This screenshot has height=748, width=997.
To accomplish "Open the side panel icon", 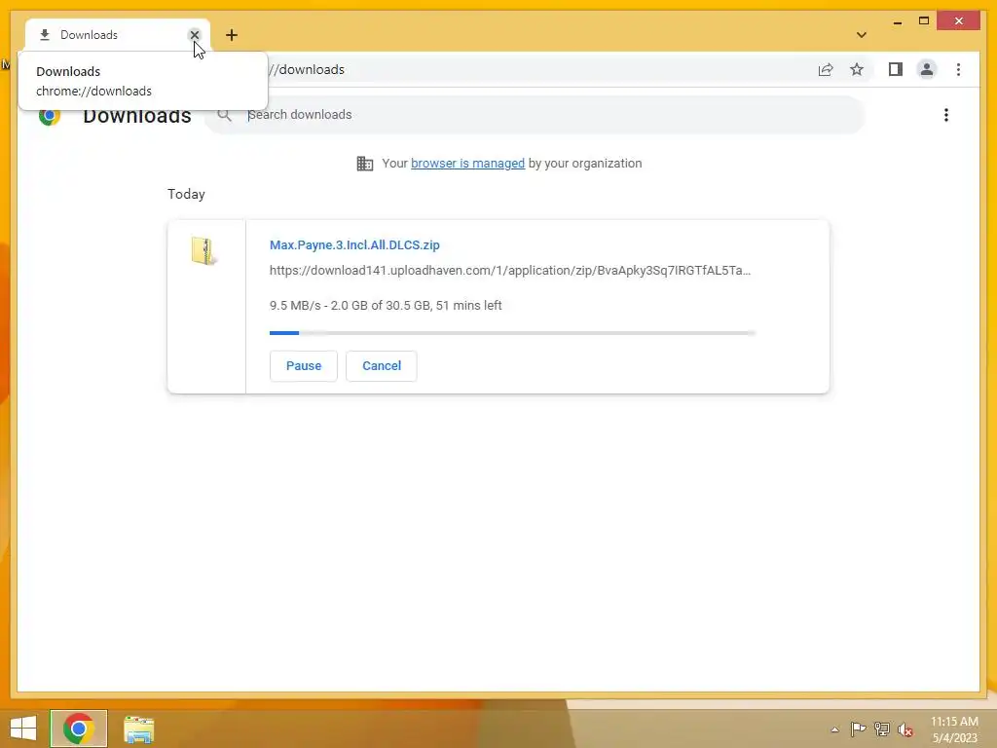I will click(x=896, y=69).
